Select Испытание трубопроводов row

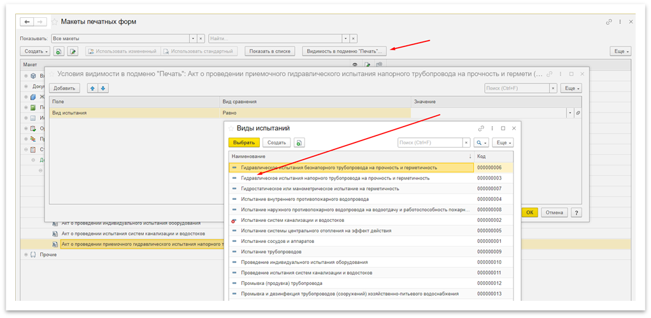[x=271, y=252]
